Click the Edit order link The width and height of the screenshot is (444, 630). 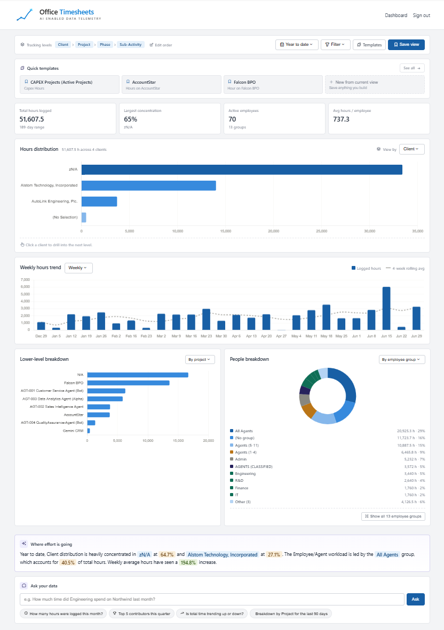161,45
